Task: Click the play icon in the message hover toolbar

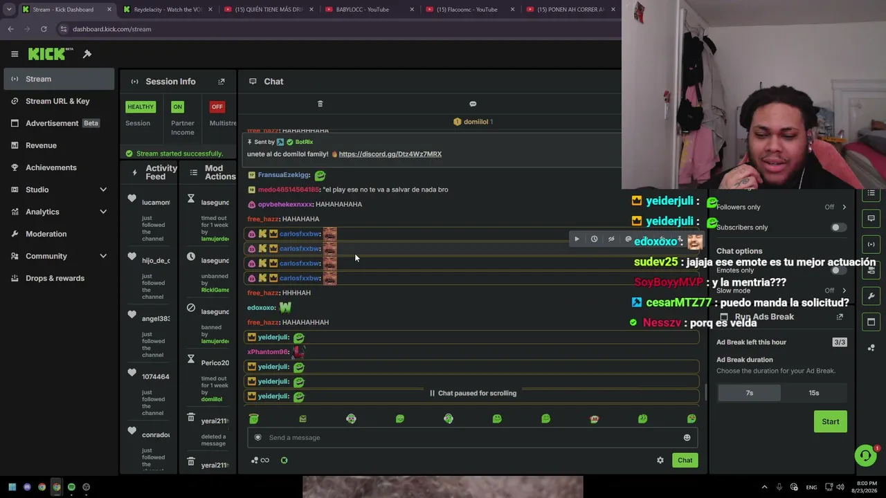Action: point(577,239)
